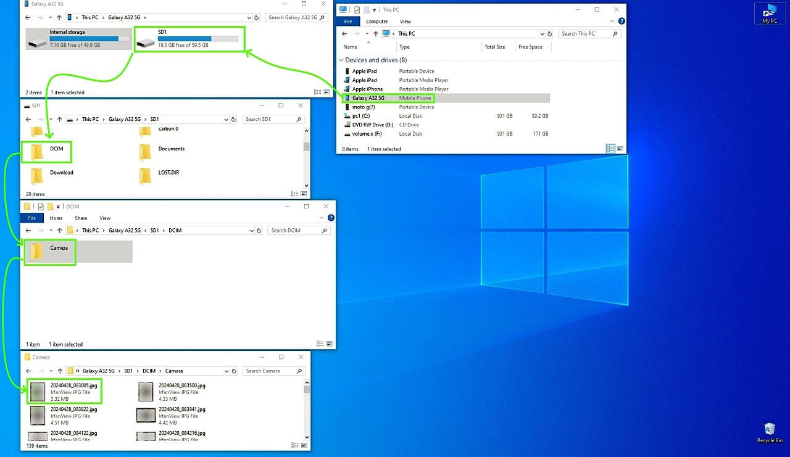The height and width of the screenshot is (457, 790).
Task: Open address bar dropdown in This PC window
Action: point(543,34)
